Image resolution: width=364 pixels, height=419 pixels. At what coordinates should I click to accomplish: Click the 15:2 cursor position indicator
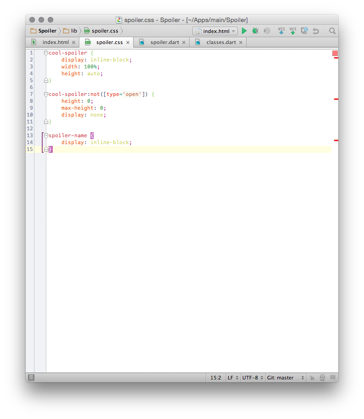coord(216,378)
